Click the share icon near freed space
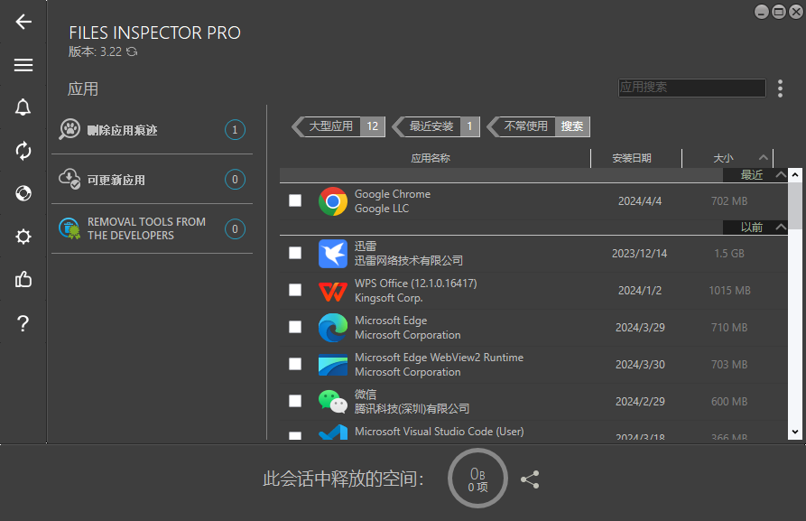Screen dimensions: 806x521 tap(530, 479)
